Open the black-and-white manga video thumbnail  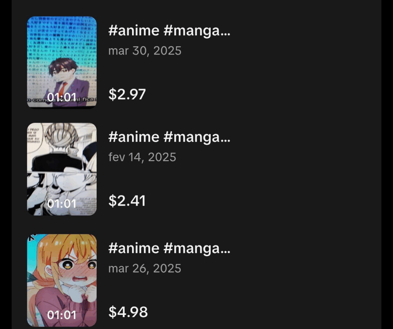(62, 169)
